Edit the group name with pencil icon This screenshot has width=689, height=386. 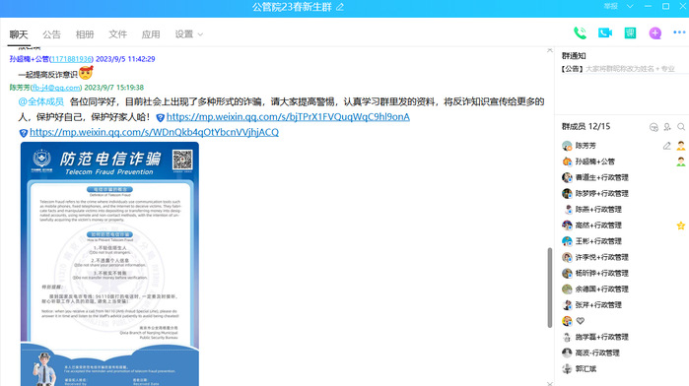(340, 7)
